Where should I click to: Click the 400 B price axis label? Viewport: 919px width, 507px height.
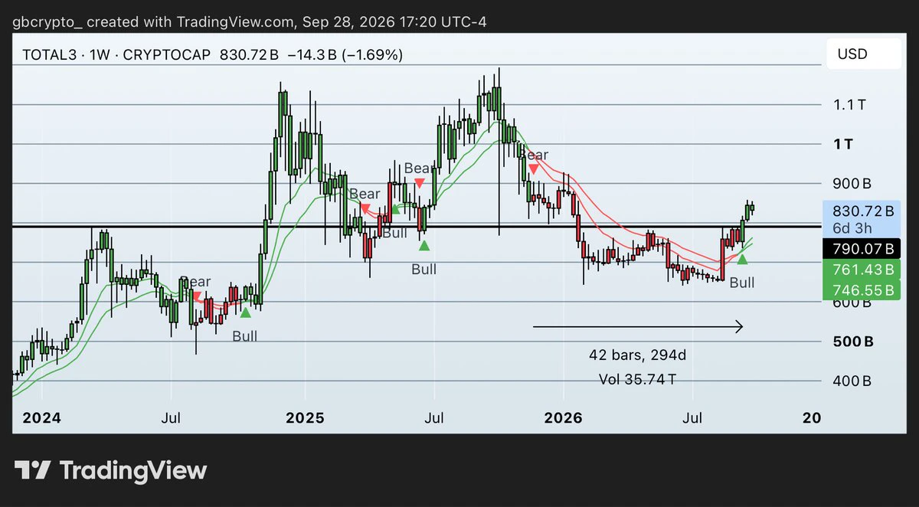click(852, 381)
